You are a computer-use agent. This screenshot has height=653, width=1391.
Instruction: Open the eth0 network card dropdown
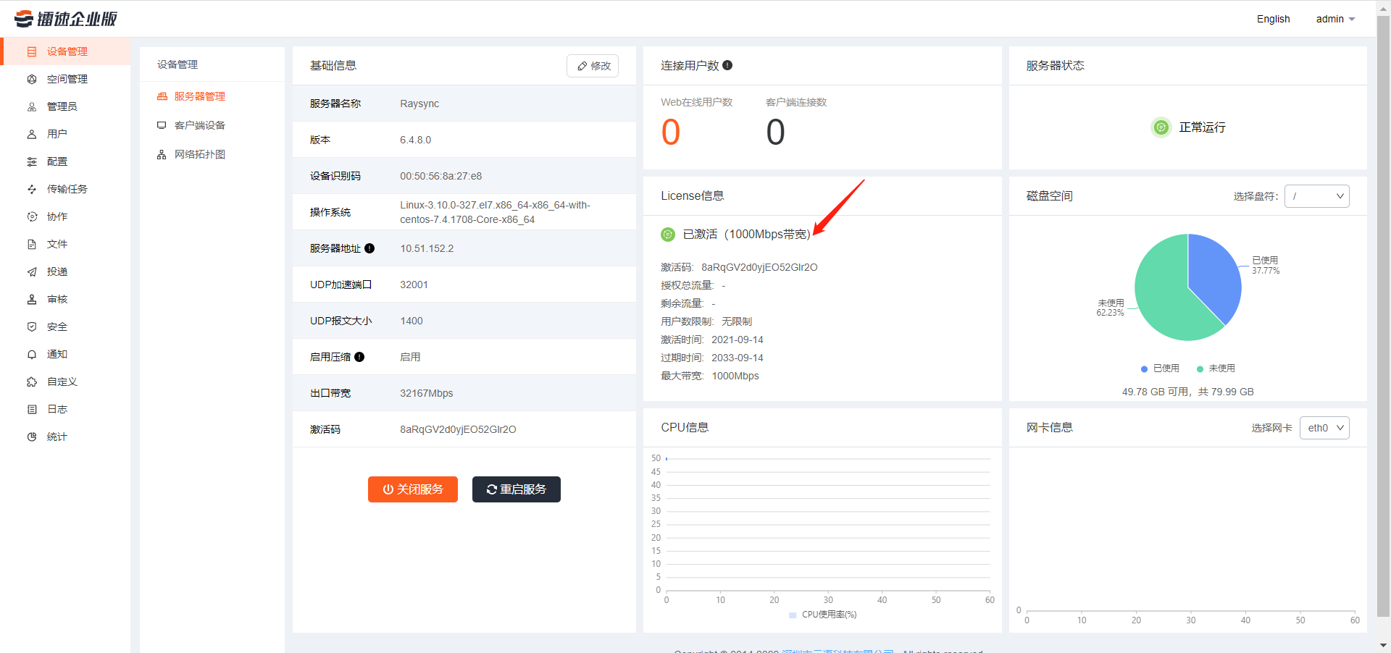[x=1324, y=428]
